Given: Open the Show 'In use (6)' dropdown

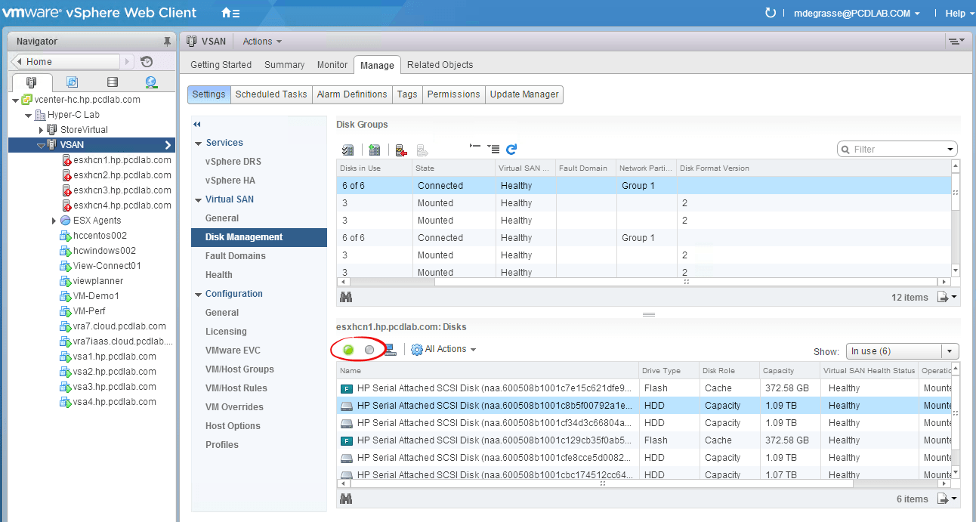Looking at the screenshot, I should (902, 351).
